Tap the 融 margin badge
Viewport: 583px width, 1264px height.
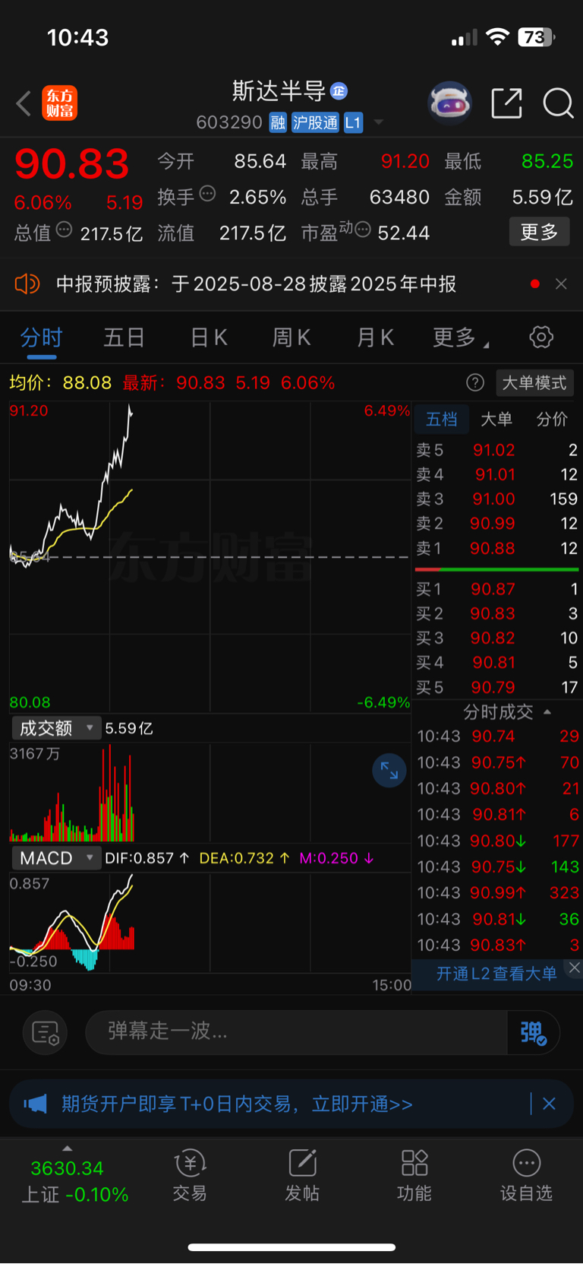(278, 122)
